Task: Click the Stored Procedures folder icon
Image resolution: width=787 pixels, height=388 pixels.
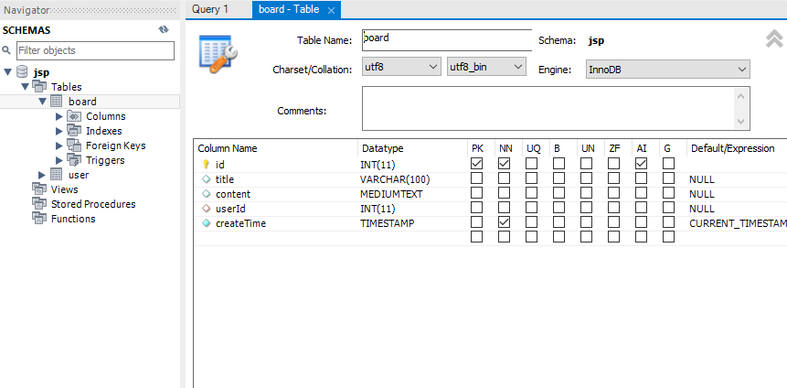Action: 39,203
